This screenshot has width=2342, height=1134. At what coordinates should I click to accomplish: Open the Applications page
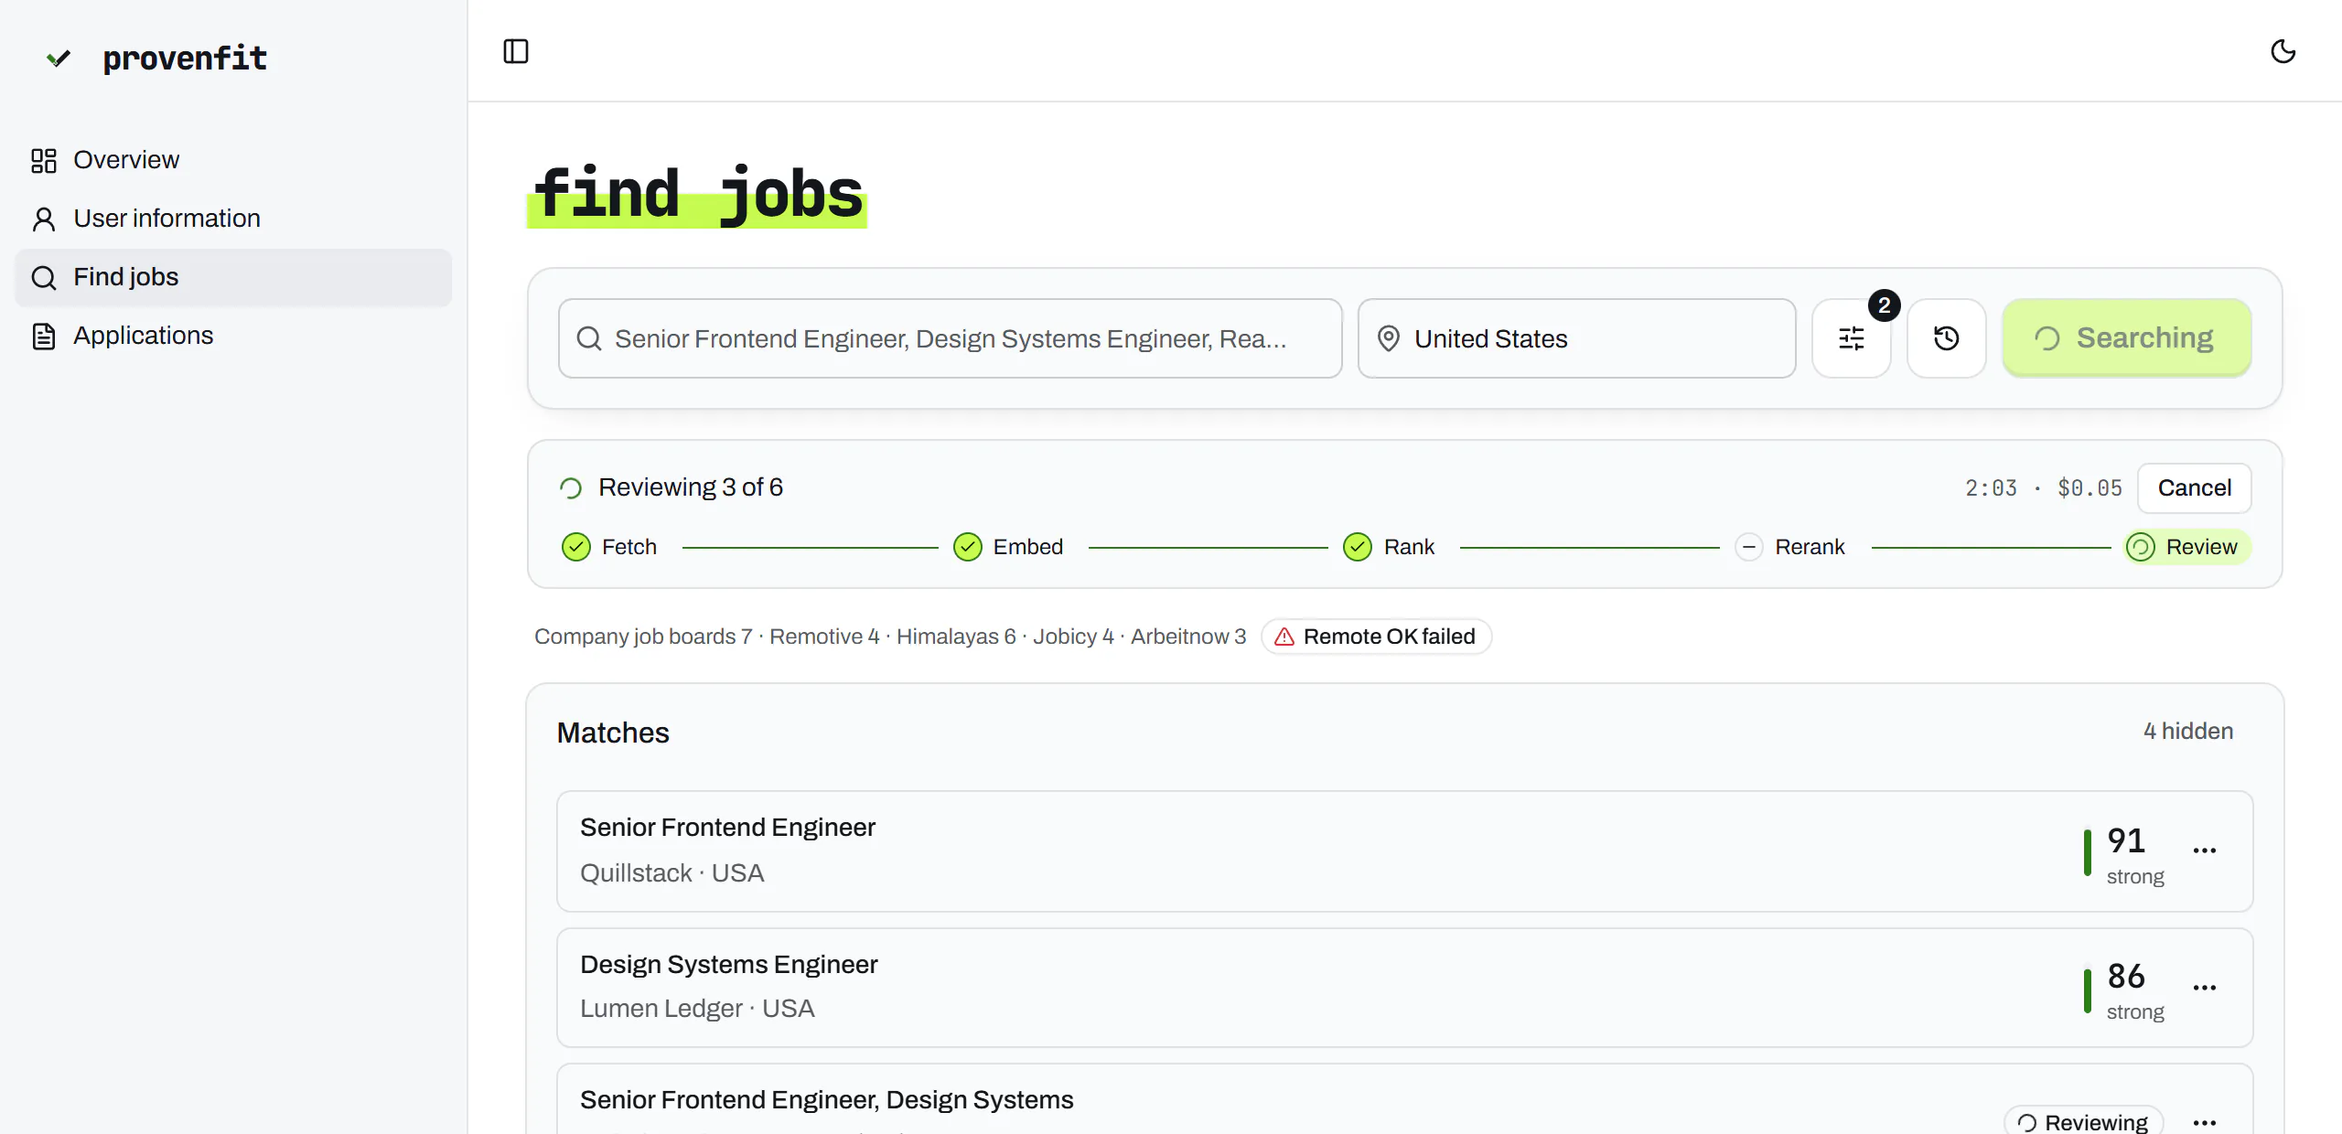point(233,336)
